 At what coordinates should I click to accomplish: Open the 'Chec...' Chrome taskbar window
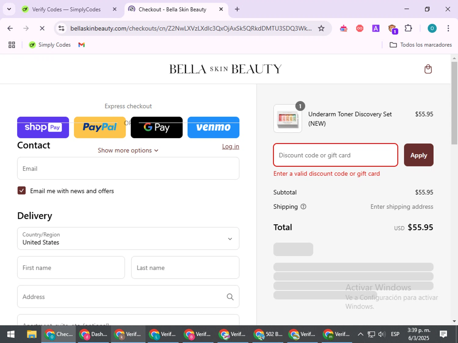coord(59,334)
